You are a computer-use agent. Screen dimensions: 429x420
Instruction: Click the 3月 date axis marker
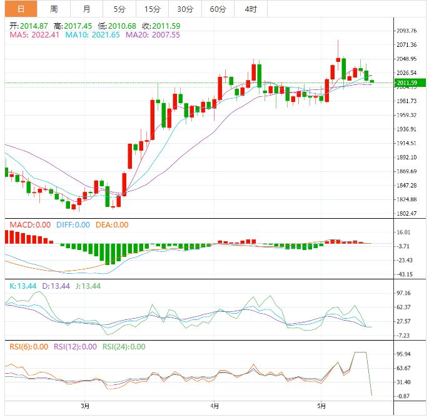tap(86, 406)
